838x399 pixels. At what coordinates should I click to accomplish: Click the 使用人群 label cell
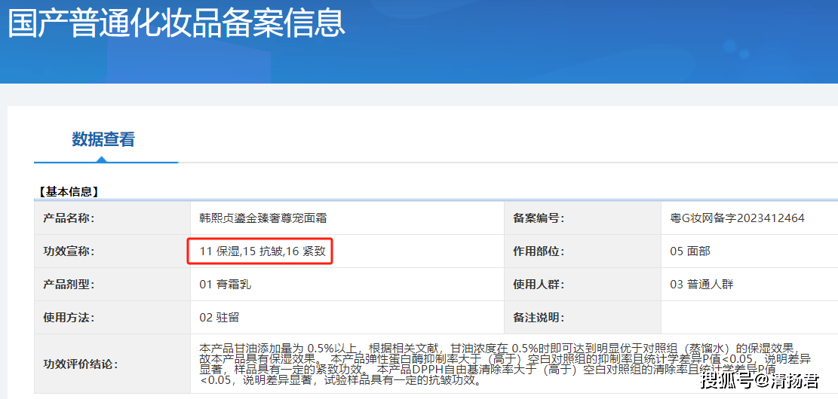(582, 285)
